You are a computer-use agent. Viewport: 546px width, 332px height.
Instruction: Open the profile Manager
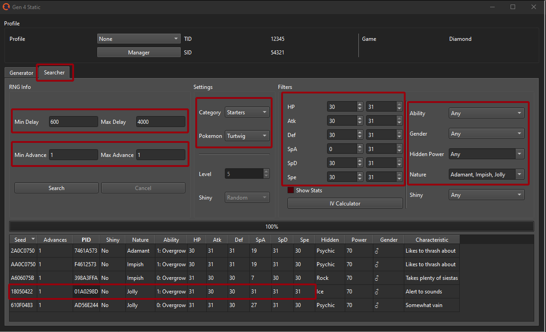(139, 53)
